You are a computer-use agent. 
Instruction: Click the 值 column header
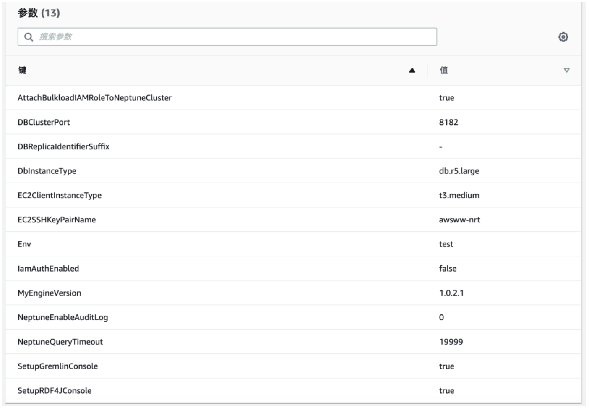click(443, 70)
